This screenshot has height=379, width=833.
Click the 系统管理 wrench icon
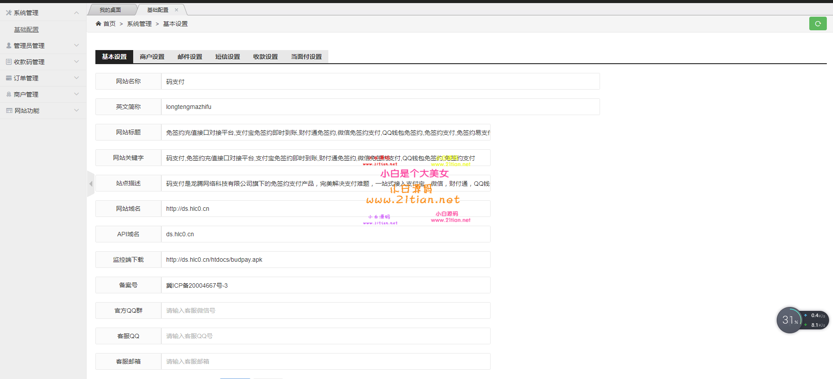click(x=9, y=13)
